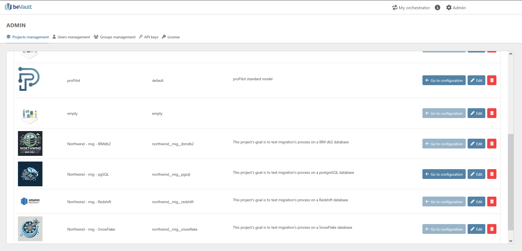The width and height of the screenshot is (522, 251).
Task: Open the License tab
Action: tap(171, 37)
